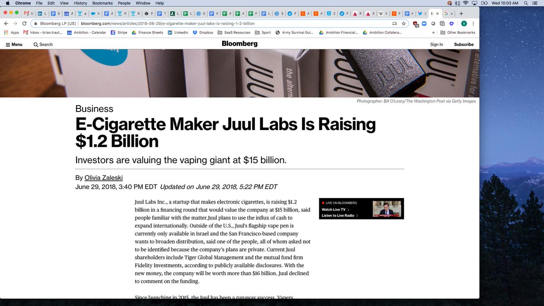The width and height of the screenshot is (544, 306).
Task: Open the Window menu
Action: tap(143, 3)
